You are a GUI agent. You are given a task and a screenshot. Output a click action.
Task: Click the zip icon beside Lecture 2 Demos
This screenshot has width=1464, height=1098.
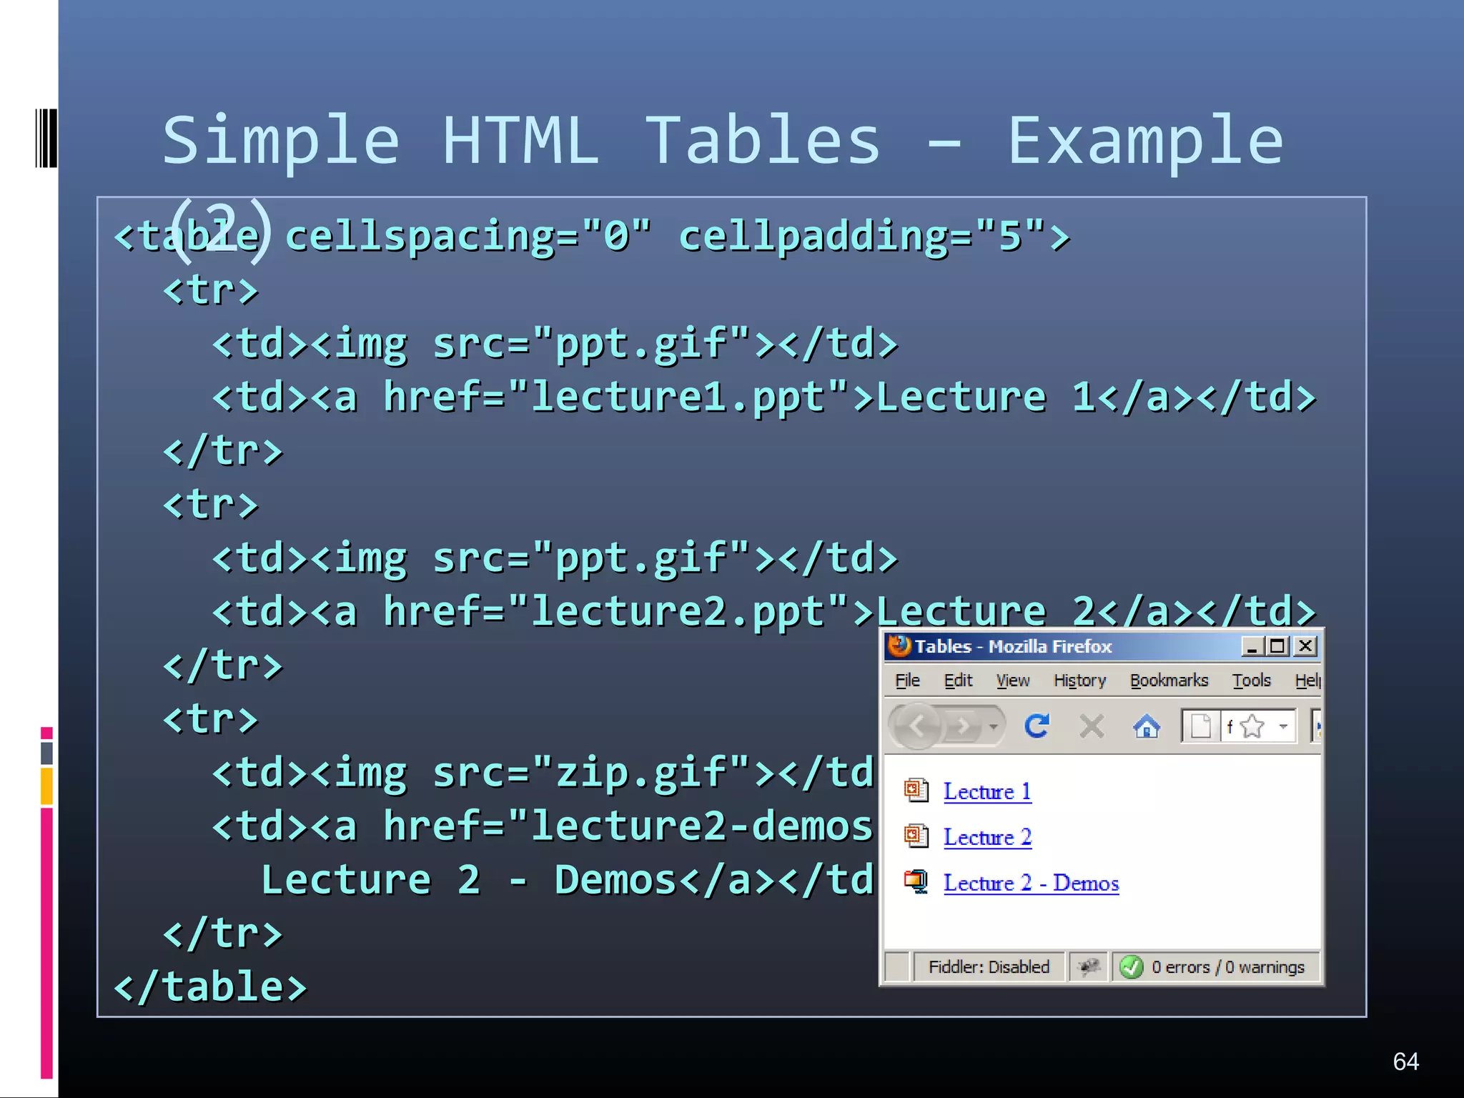pyautogui.click(x=916, y=881)
